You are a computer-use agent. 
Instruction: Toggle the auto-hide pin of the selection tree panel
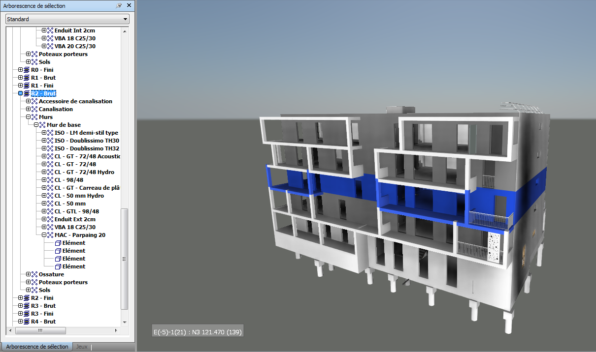(x=119, y=6)
